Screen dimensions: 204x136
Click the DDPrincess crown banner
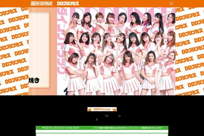[102, 109]
